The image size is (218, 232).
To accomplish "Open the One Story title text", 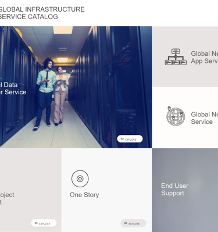I will click(84, 195).
